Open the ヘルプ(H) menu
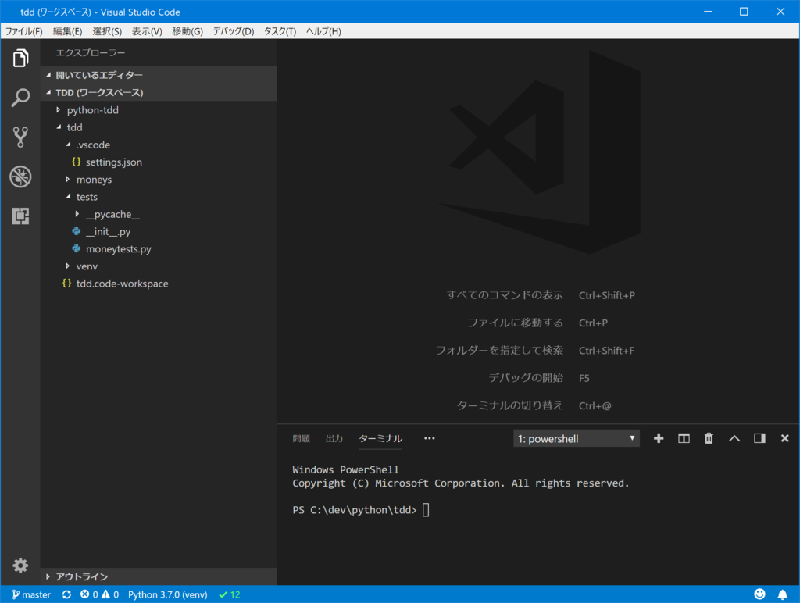This screenshot has height=603, width=800. (x=323, y=31)
